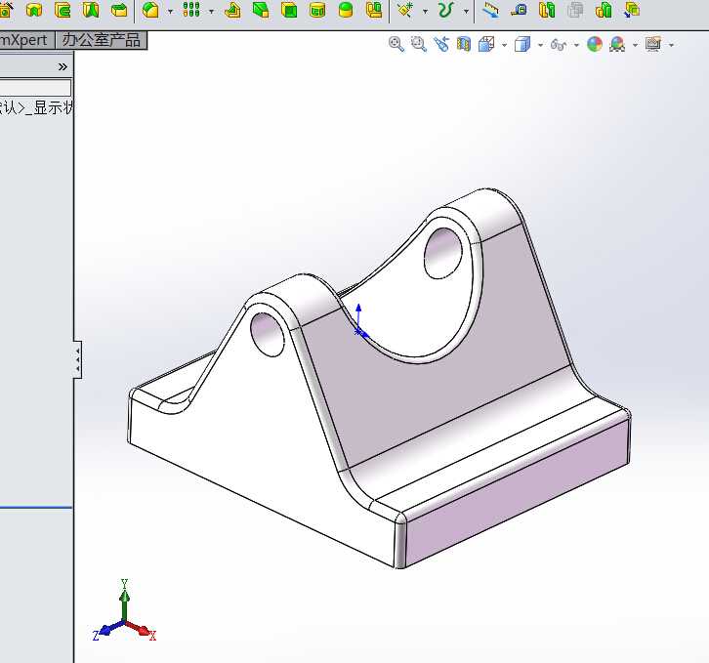Open the Fillet tool dropdown arrow
Screen dimensions: 709x663
171,12
